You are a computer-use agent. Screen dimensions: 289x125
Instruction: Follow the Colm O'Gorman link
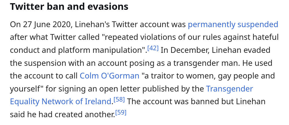[109, 76]
